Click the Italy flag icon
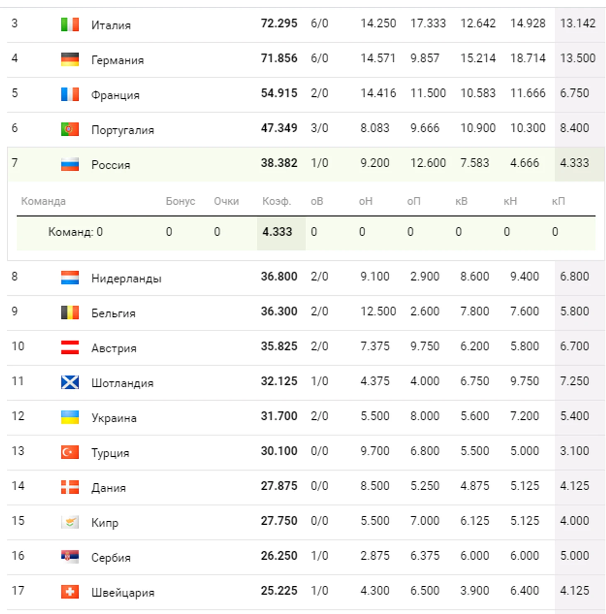Screen dimensions: 606x614 point(70,24)
